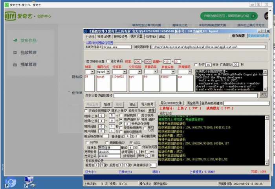The height and width of the screenshot is (189, 275).
Task: Toggle the 视频1循环 checkbox
Action: pos(138,119)
